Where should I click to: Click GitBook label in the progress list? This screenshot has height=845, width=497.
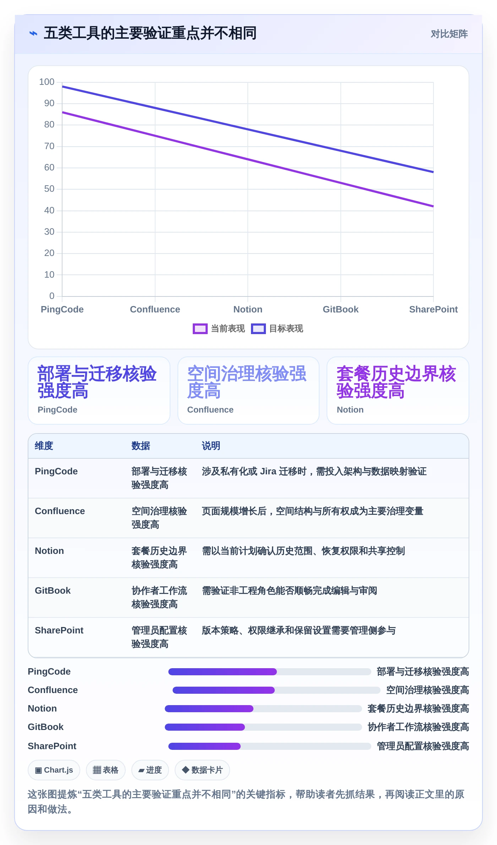(x=45, y=727)
